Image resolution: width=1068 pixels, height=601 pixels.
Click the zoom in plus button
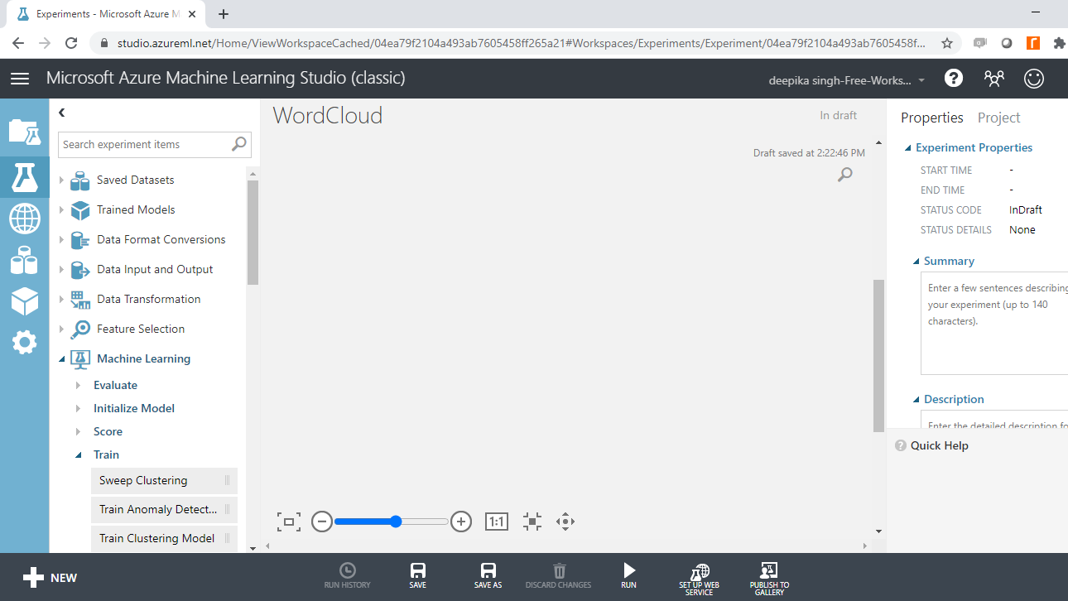(x=461, y=522)
